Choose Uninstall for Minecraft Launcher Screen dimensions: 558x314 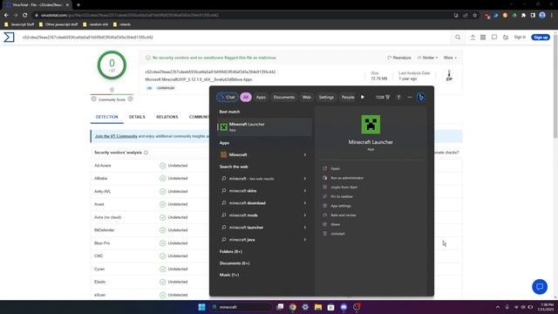click(337, 234)
